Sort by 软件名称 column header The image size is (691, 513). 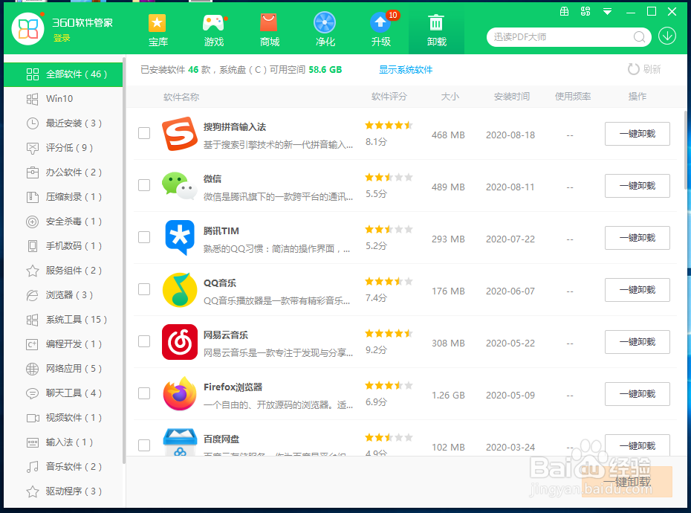181,97
